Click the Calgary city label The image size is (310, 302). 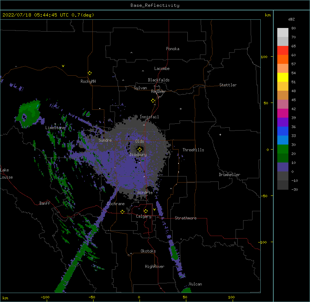tap(143, 216)
